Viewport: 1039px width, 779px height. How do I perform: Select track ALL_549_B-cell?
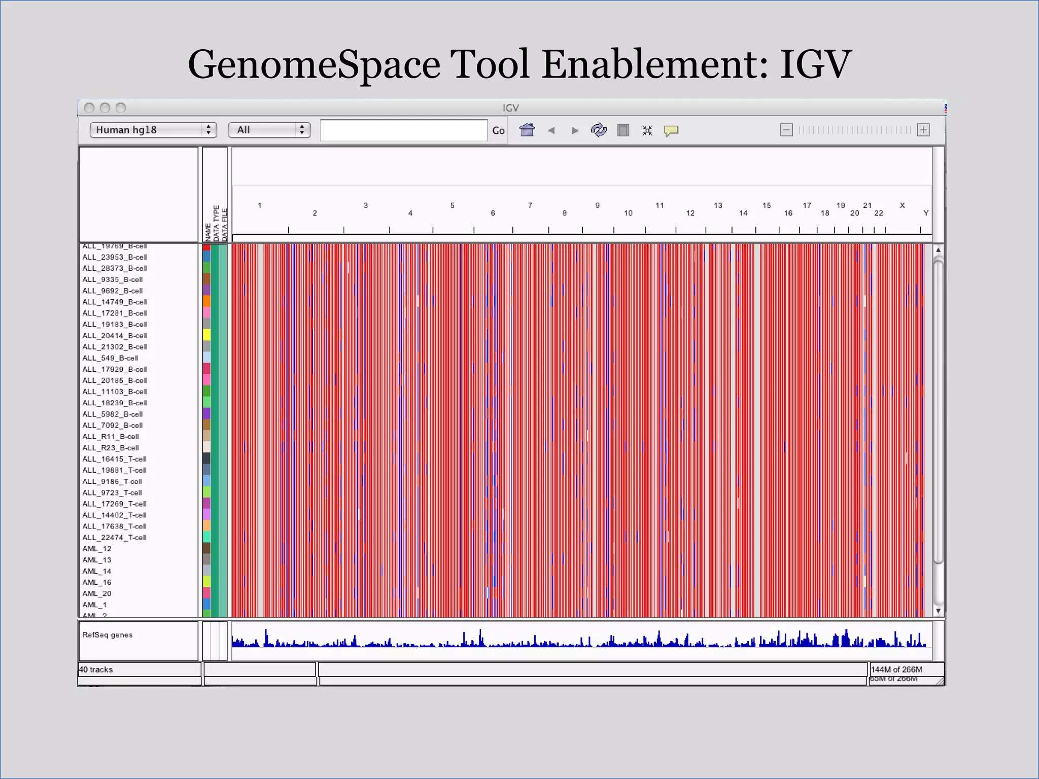coord(110,358)
